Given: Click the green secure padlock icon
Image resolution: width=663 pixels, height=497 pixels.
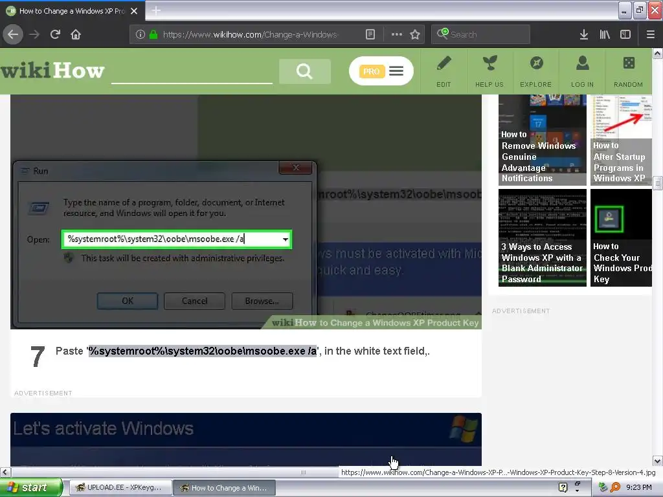Looking at the screenshot, I should click(x=153, y=34).
